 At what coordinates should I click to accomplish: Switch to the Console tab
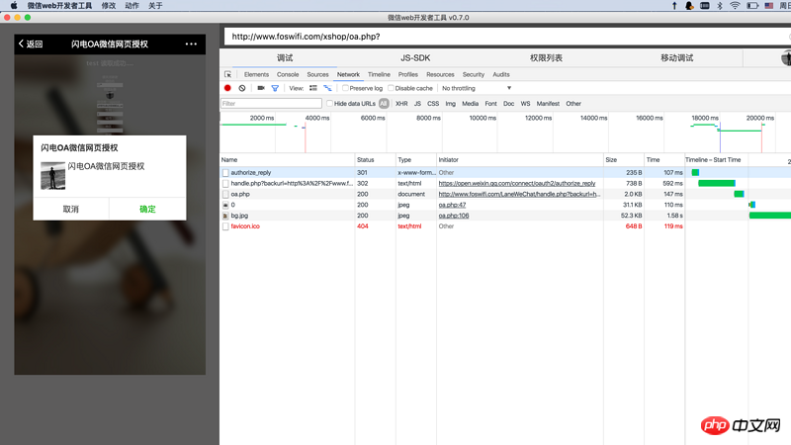[288, 74]
